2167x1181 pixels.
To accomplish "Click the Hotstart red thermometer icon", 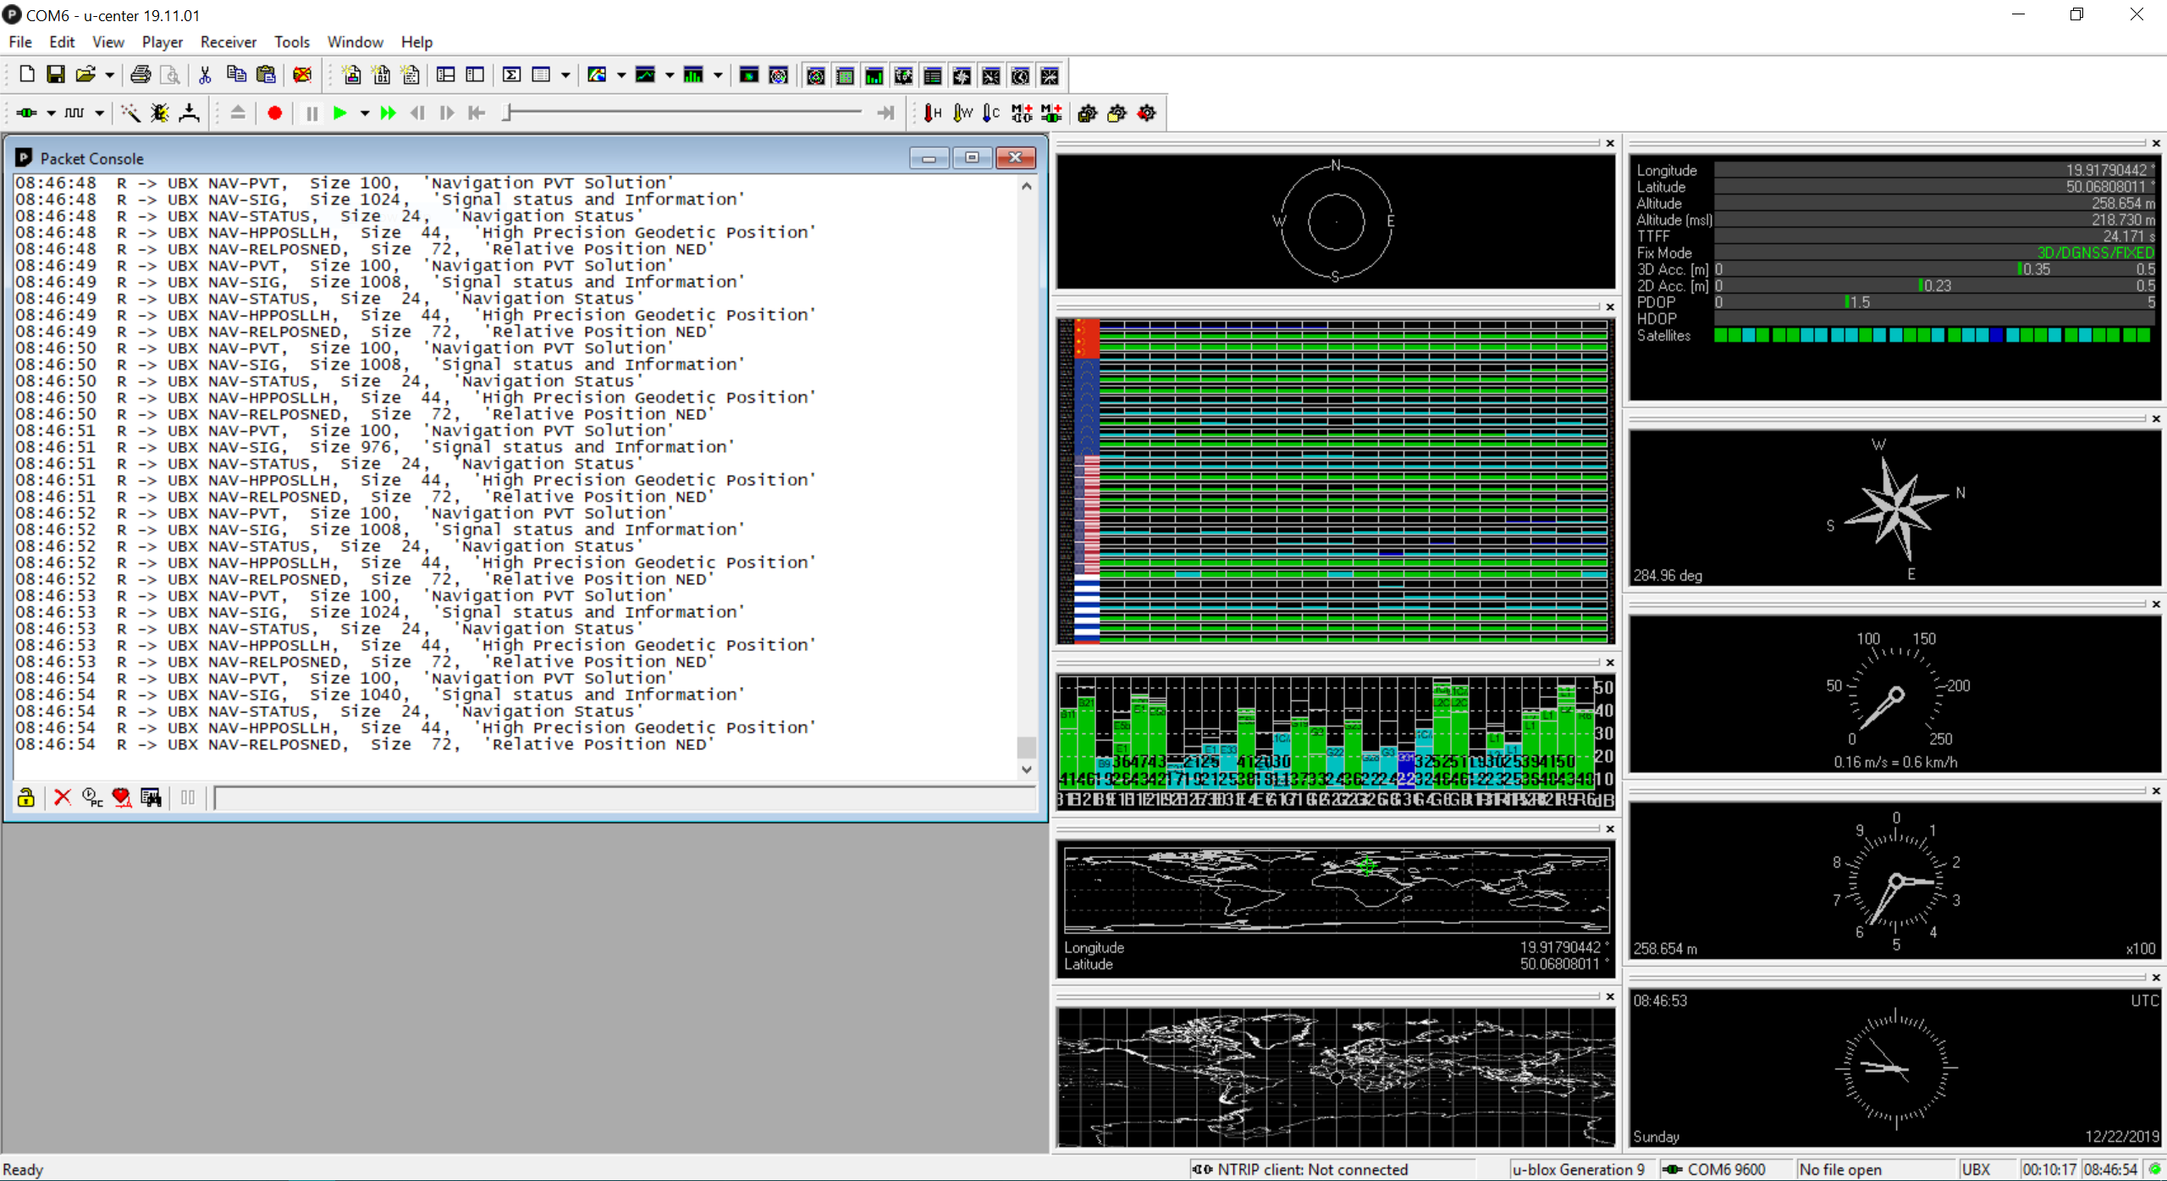I will pos(932,113).
